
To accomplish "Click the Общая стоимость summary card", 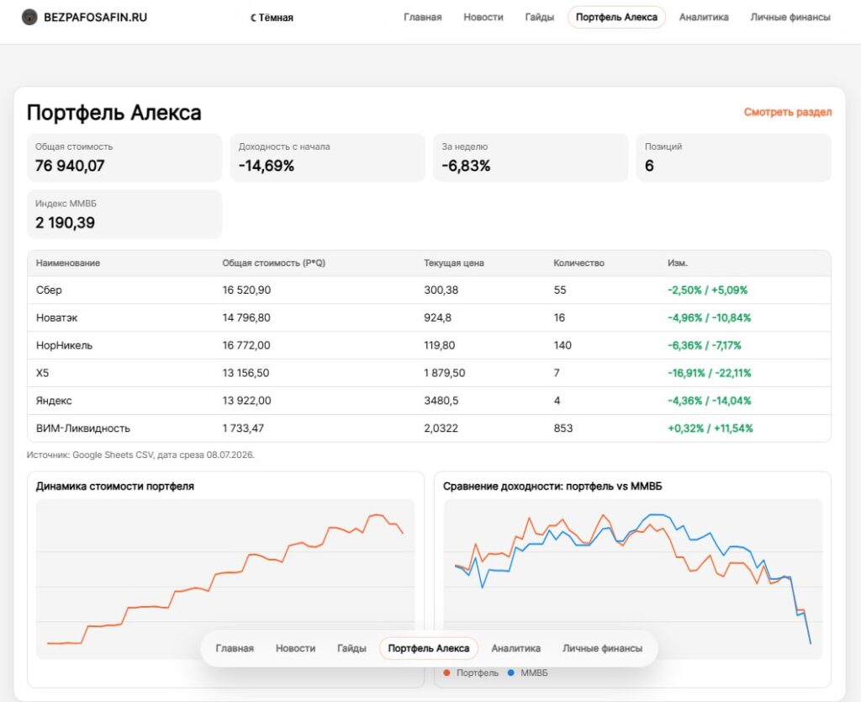I will tap(124, 157).
